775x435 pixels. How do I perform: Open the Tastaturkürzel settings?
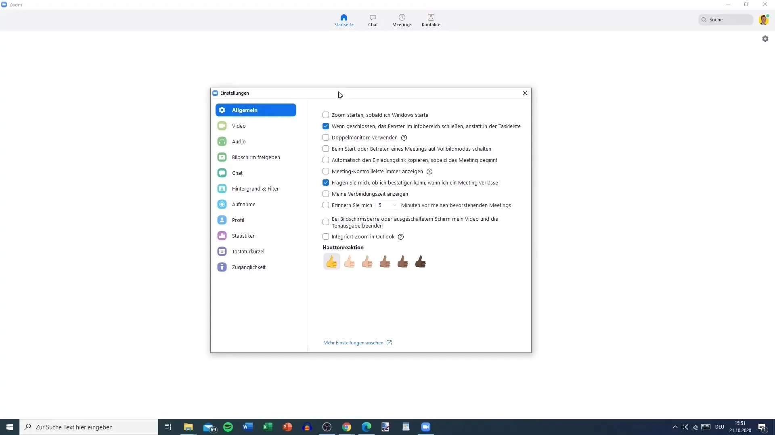(256, 251)
